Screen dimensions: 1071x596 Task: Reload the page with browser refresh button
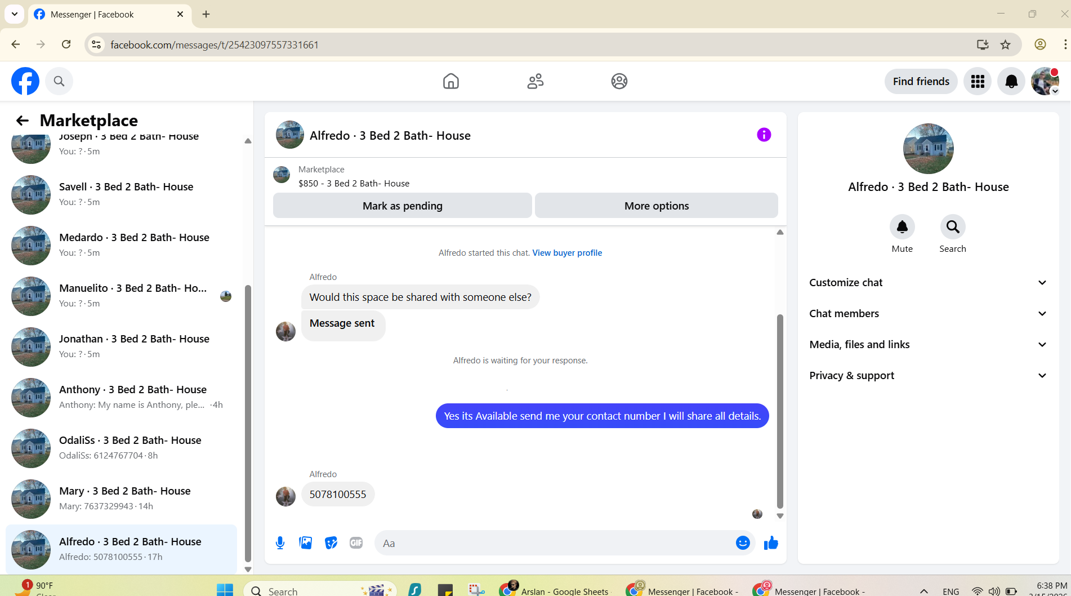click(66, 45)
